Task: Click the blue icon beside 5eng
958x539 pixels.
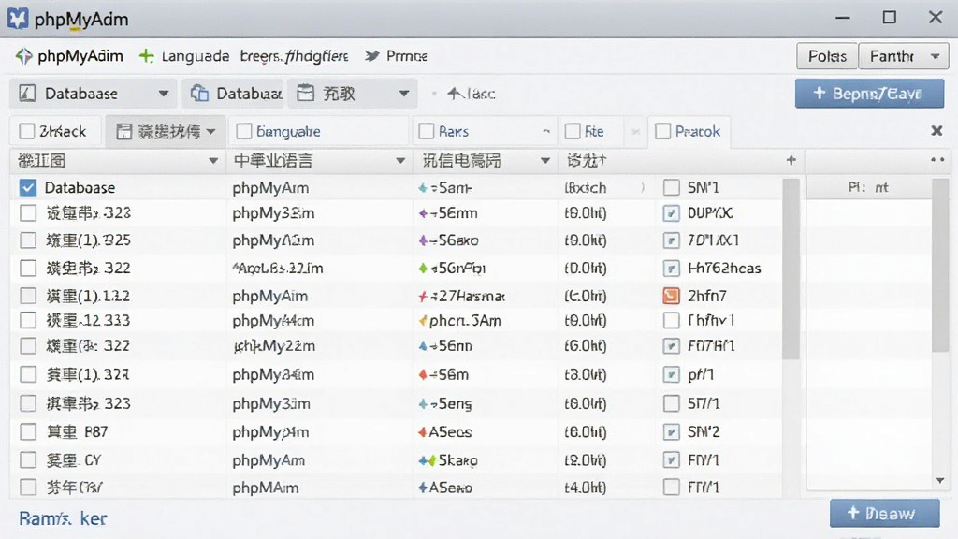Action: pos(423,404)
